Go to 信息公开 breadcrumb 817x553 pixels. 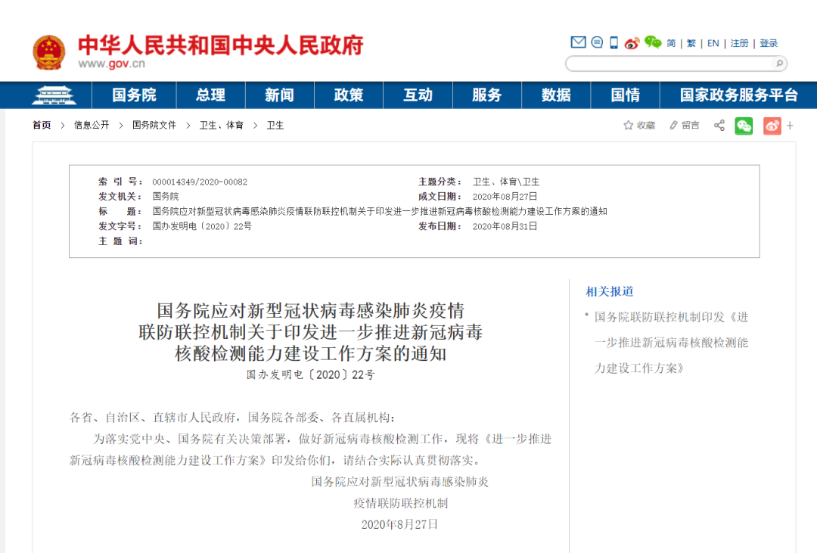pyautogui.click(x=92, y=125)
